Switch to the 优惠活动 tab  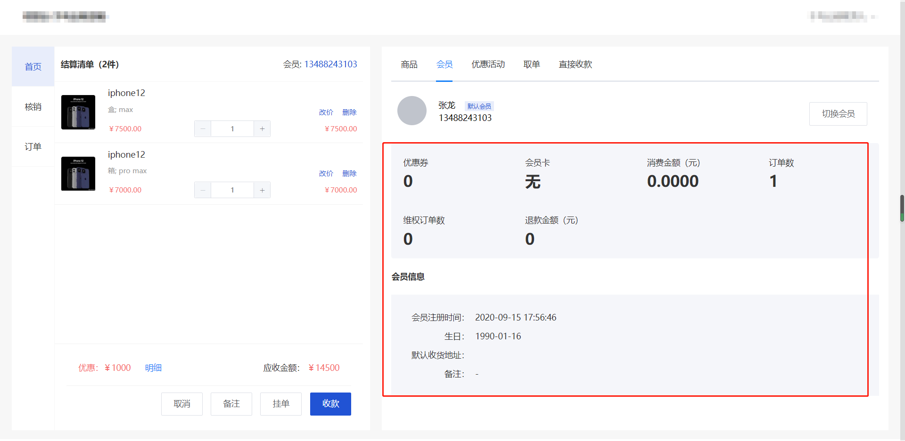(x=488, y=64)
